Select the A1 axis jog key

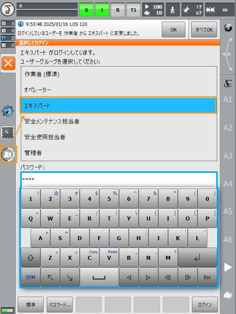228,99
